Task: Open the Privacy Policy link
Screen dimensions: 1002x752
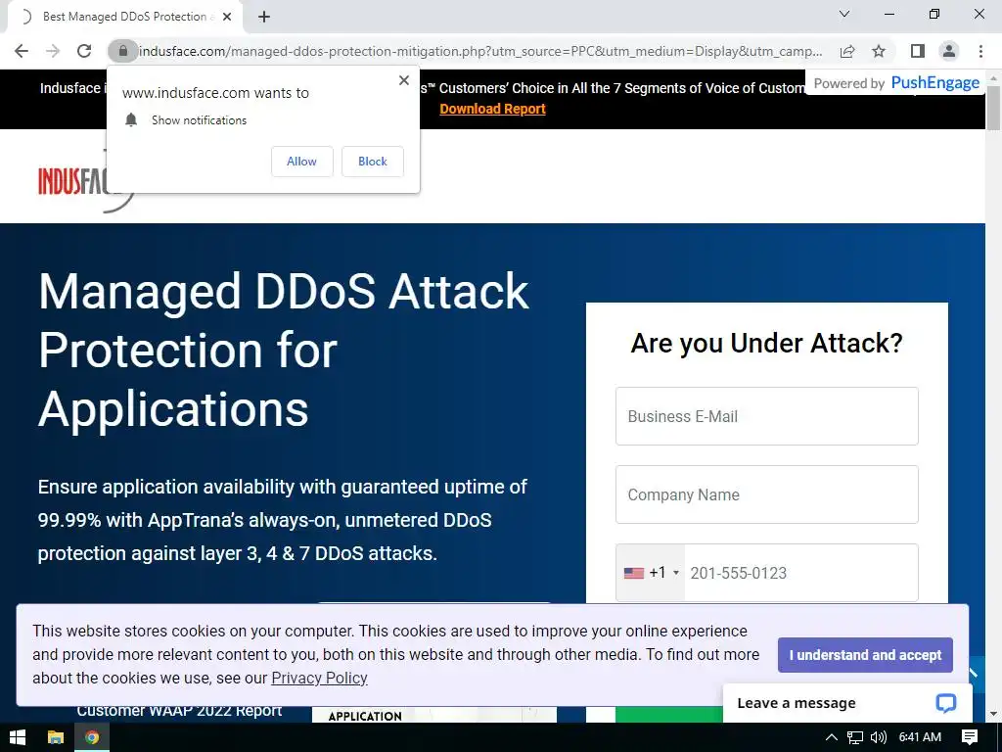Action: click(x=320, y=678)
